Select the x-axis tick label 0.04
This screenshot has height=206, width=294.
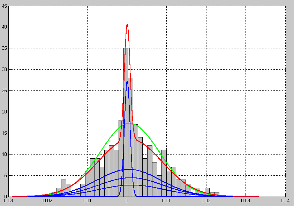coord(285,201)
